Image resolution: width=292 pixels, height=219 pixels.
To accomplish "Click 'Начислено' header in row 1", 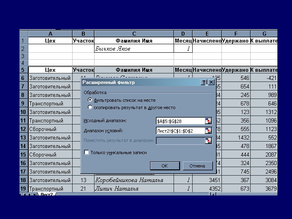I will pyautogui.click(x=207, y=41).
